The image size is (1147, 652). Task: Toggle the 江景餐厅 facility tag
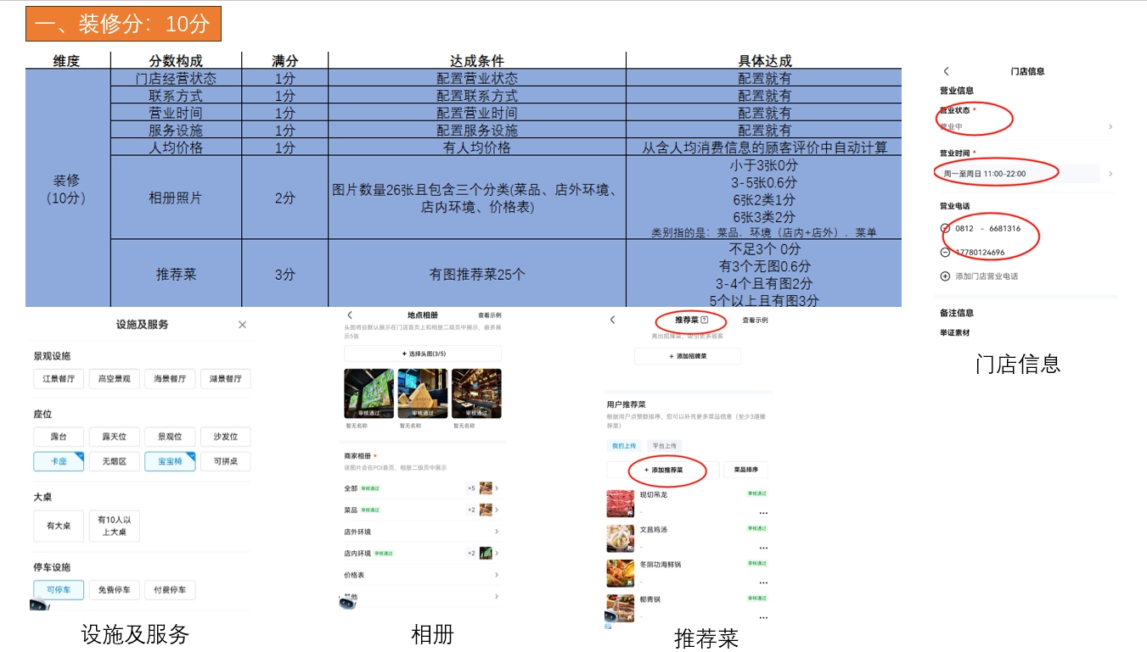coord(59,379)
